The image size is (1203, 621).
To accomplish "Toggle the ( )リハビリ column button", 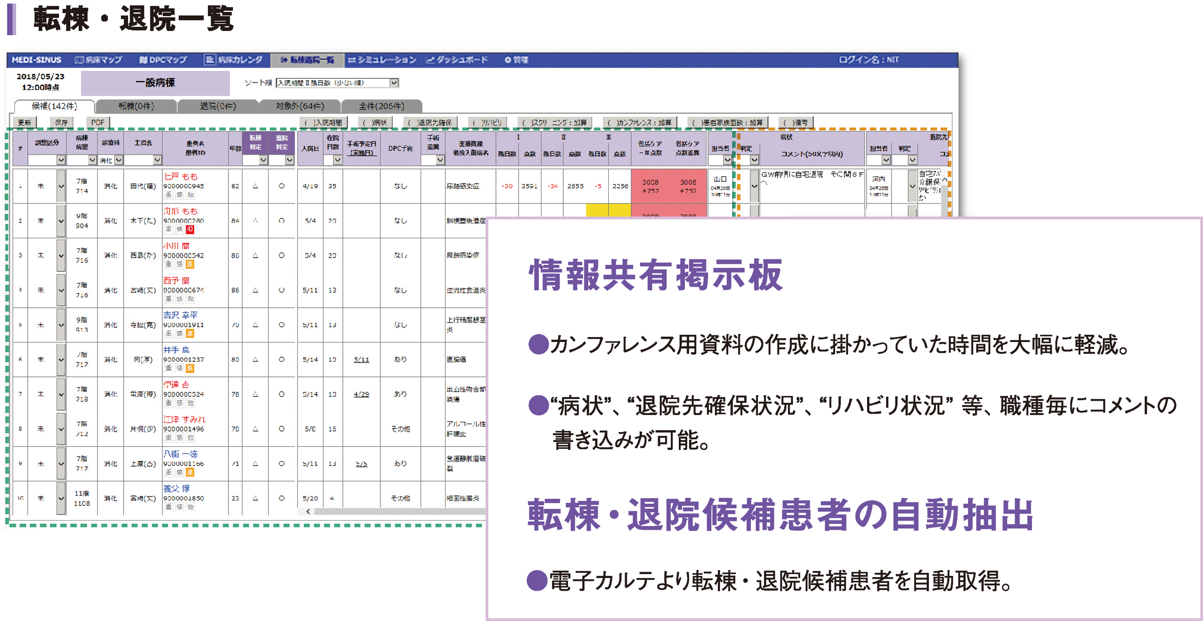I will 487,123.
